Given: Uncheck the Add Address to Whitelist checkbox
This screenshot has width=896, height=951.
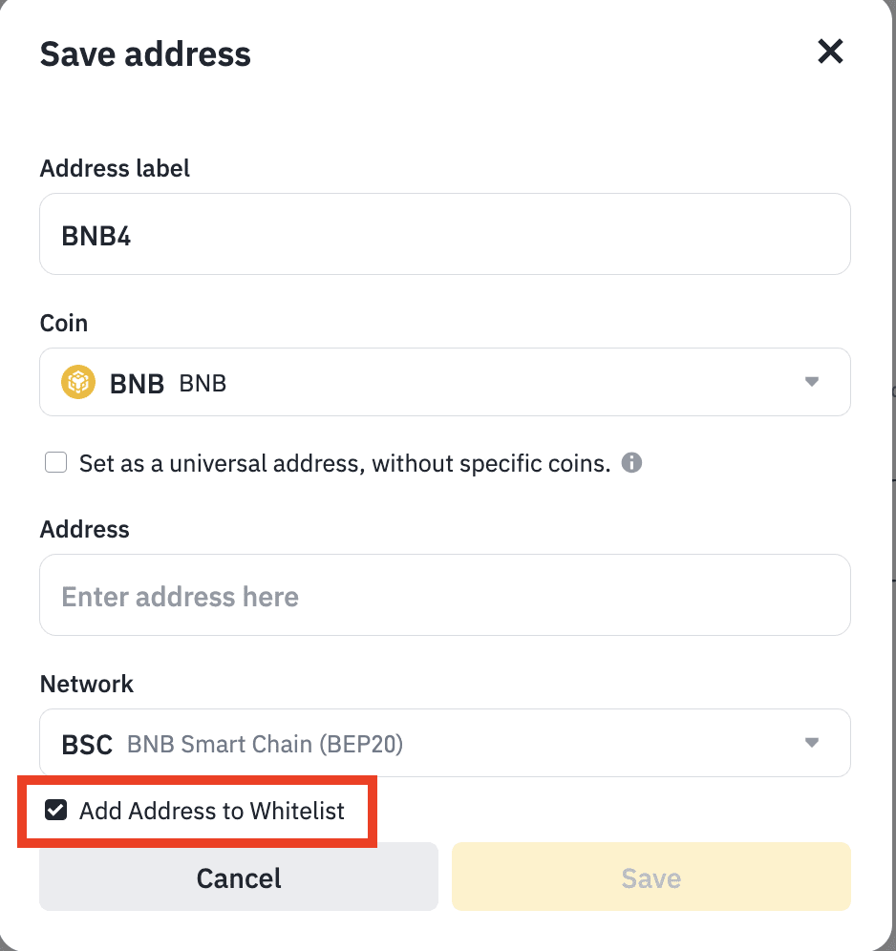Looking at the screenshot, I should click(56, 811).
